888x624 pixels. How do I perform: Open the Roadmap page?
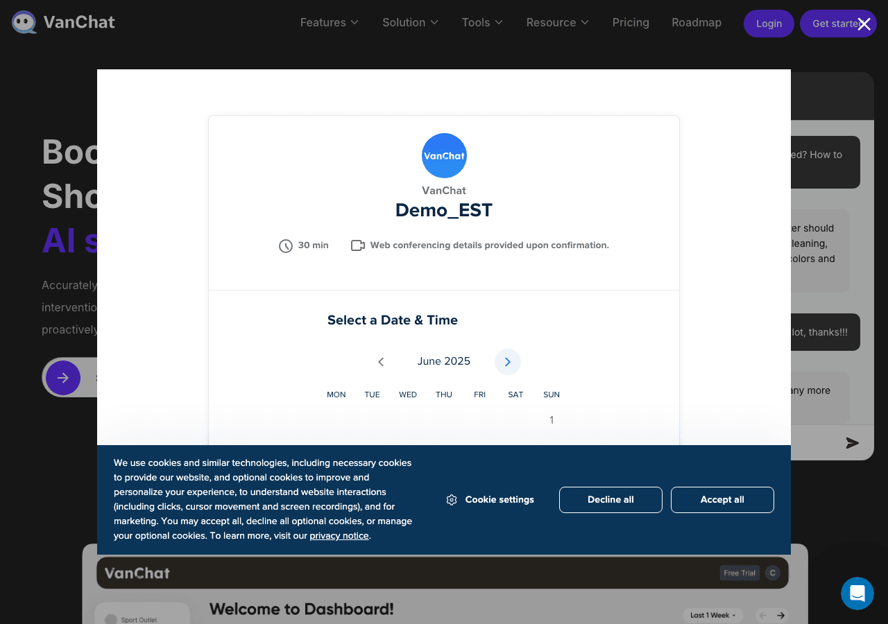697,23
